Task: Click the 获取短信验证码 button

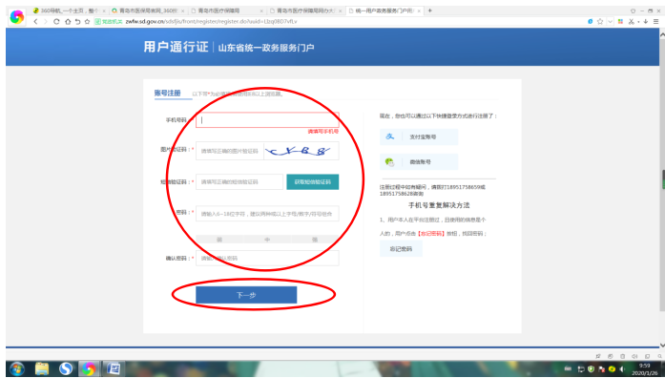Action: click(313, 182)
